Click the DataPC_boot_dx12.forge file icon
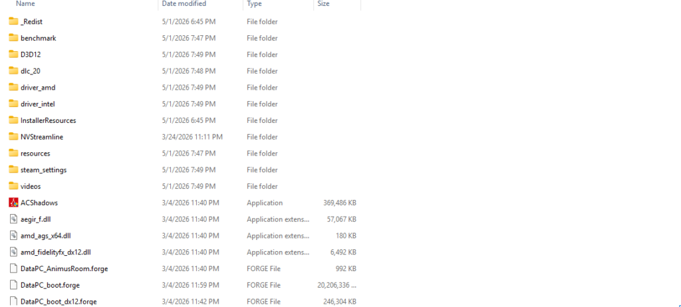681x307 pixels. coord(13,302)
